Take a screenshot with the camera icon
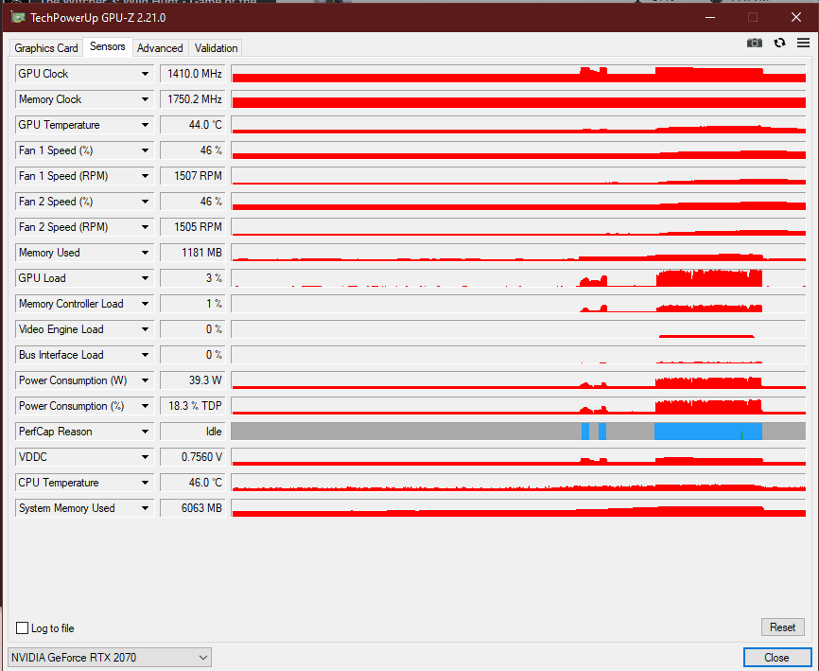The height and width of the screenshot is (671, 819). pyautogui.click(x=755, y=43)
